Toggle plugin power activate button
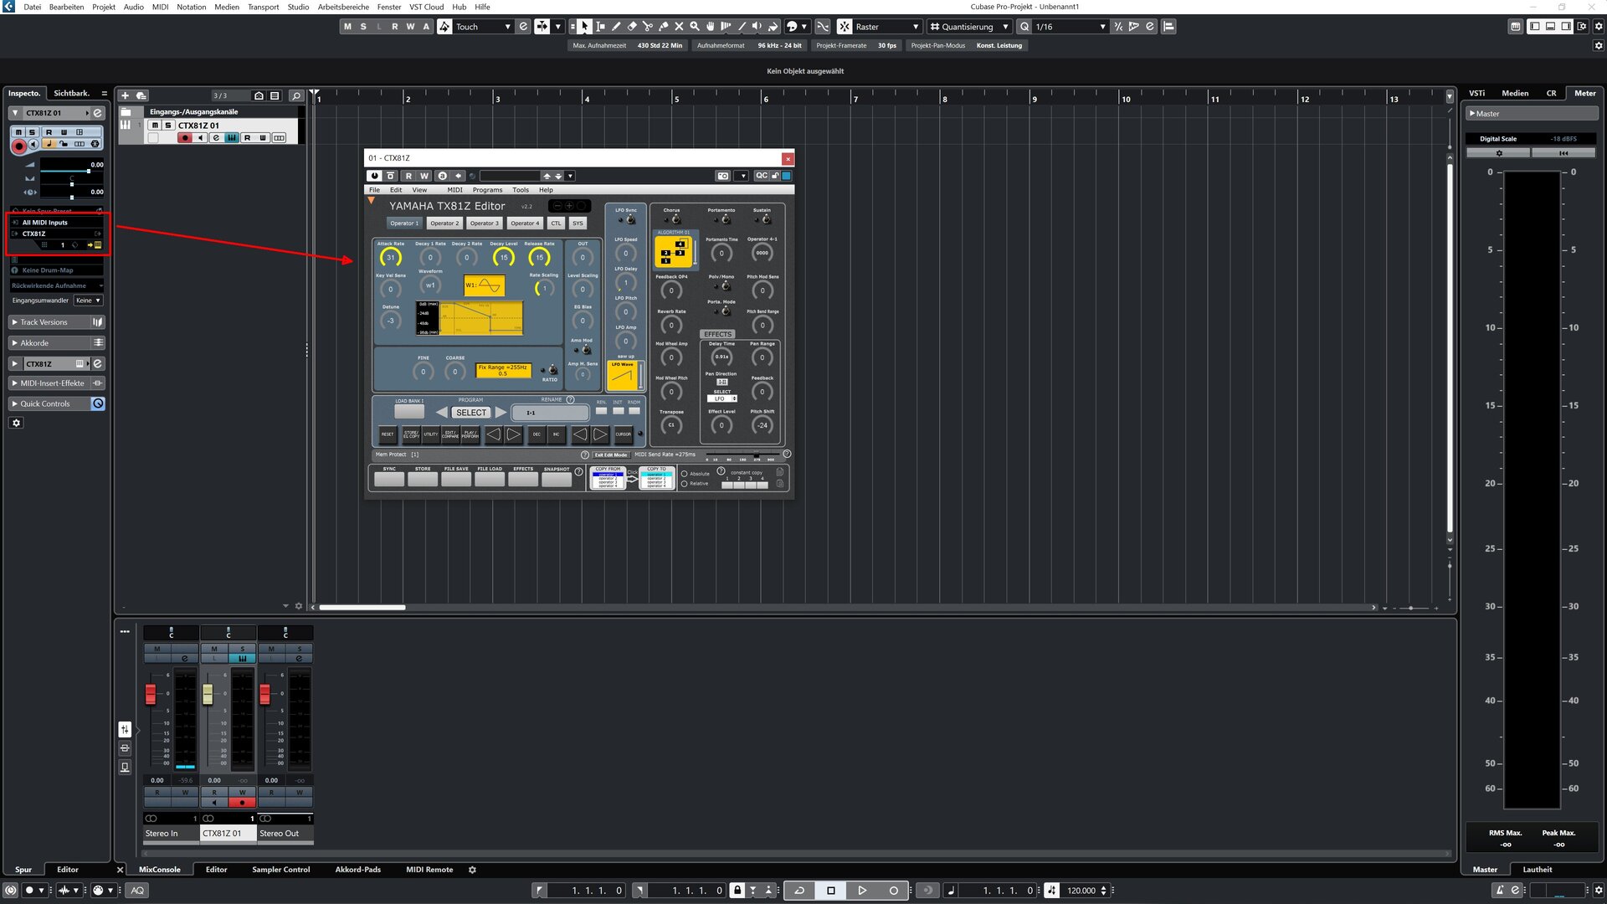The image size is (1607, 904). (x=374, y=176)
